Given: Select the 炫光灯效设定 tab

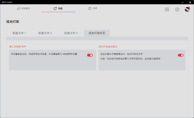Looking at the screenshot, I should pyautogui.click(x=97, y=33).
